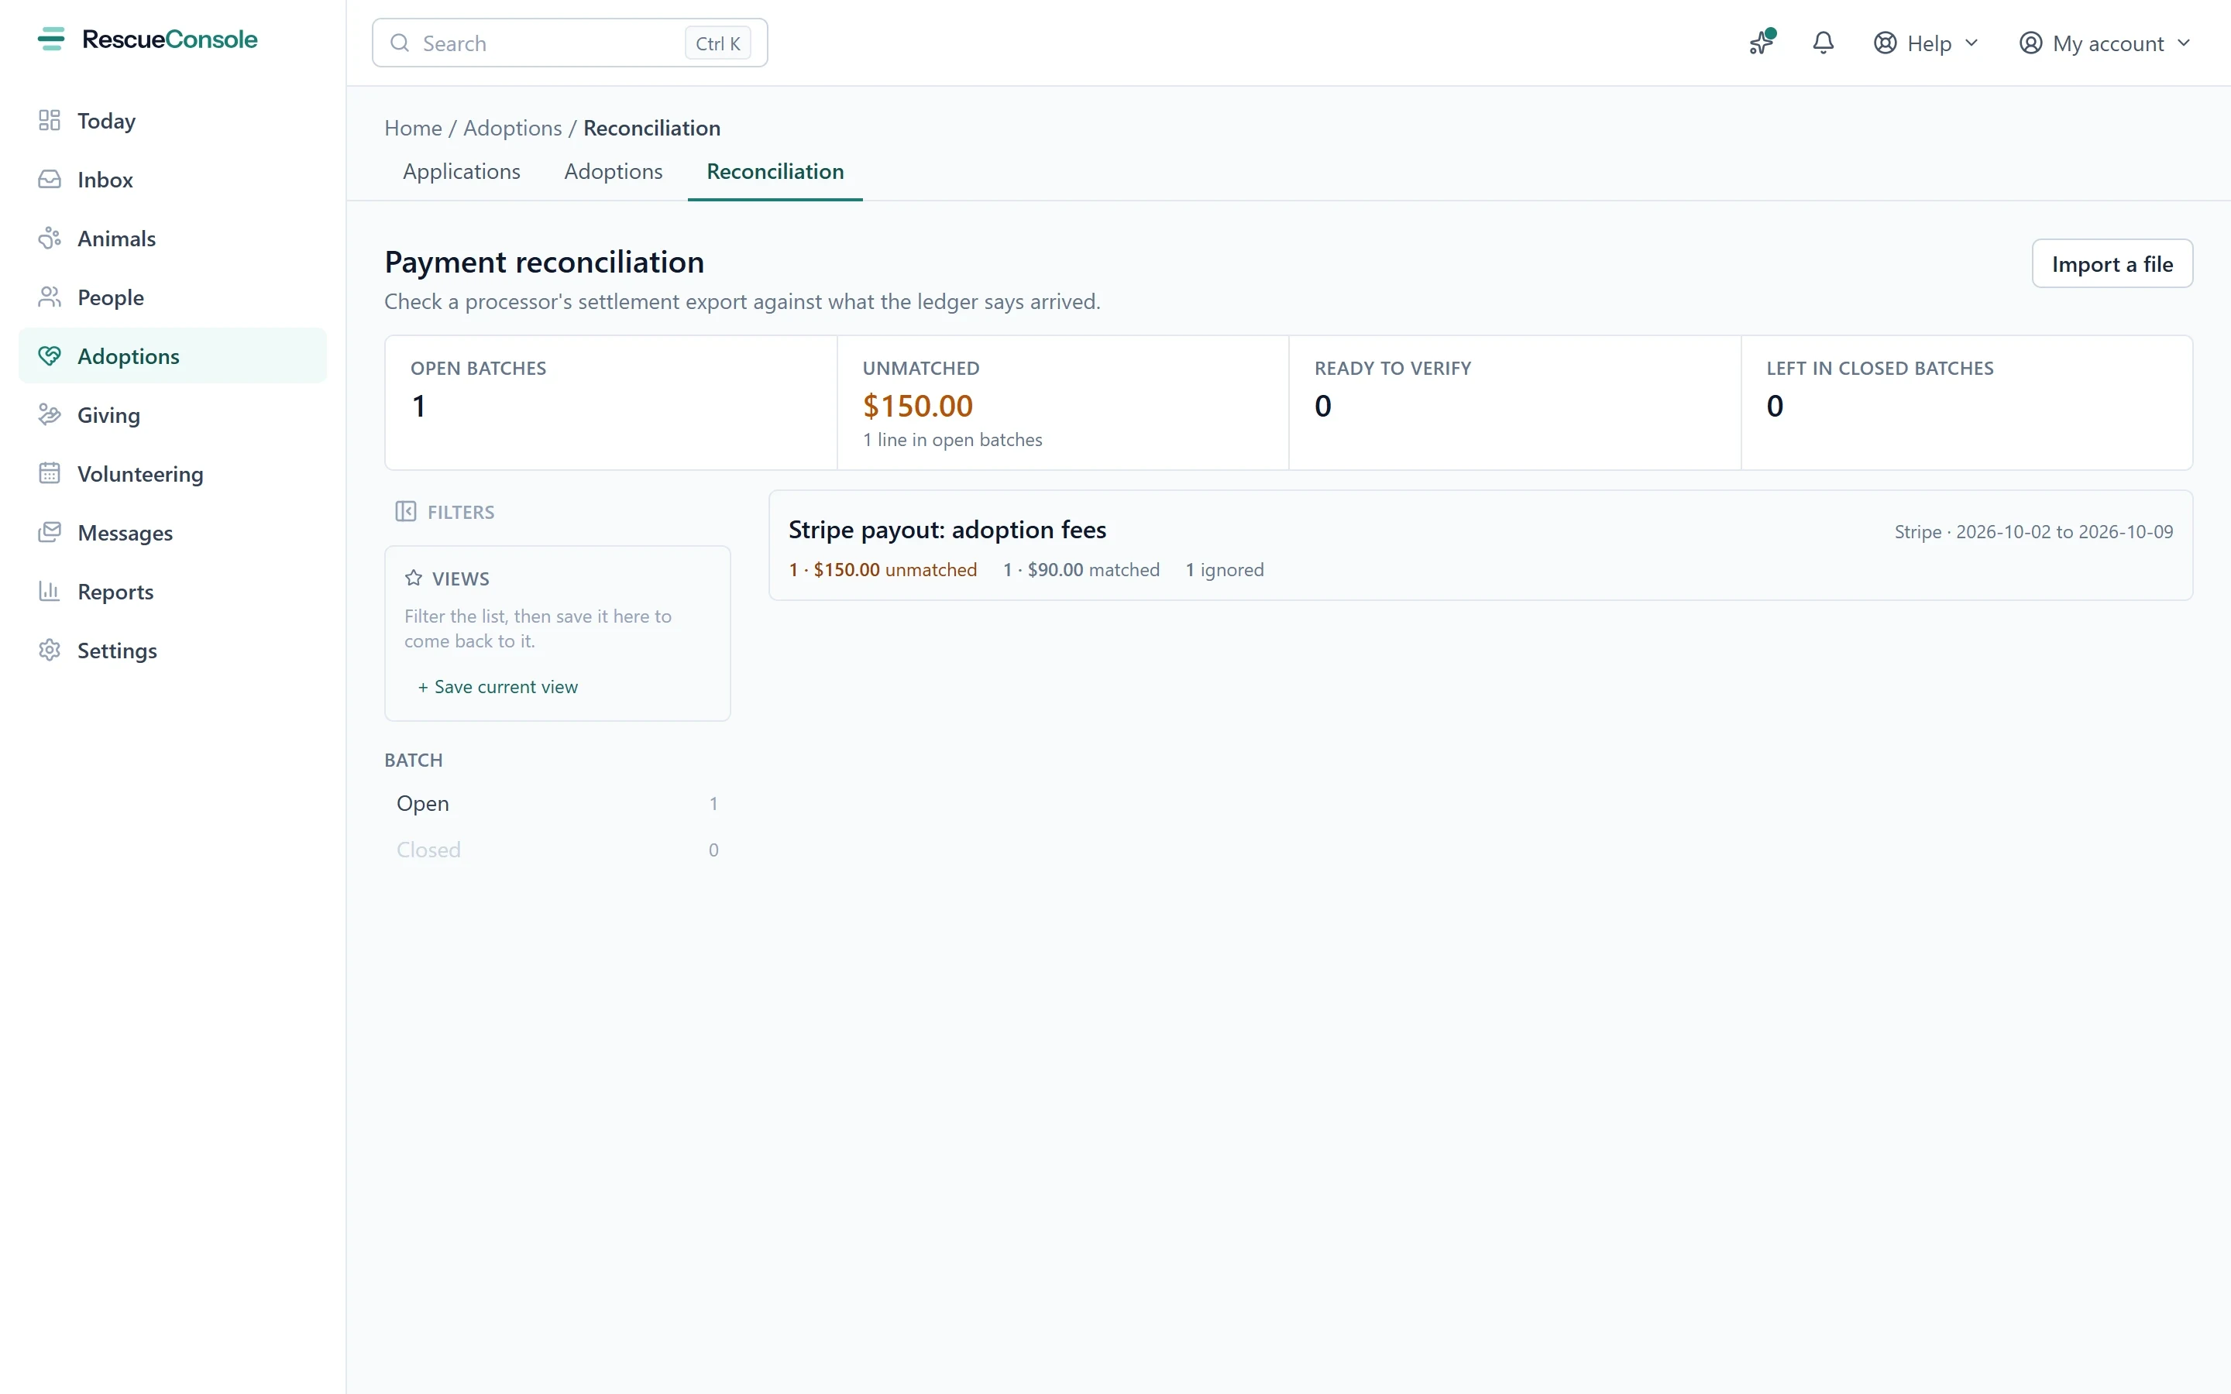Click the Views star icon

(x=414, y=578)
